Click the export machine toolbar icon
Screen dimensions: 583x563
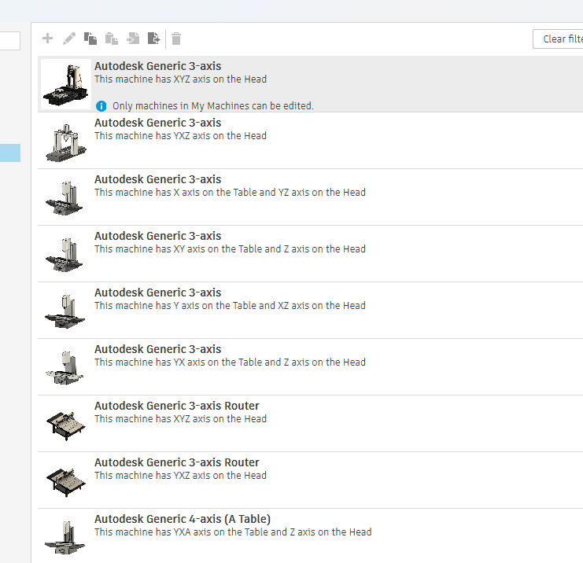[153, 39]
